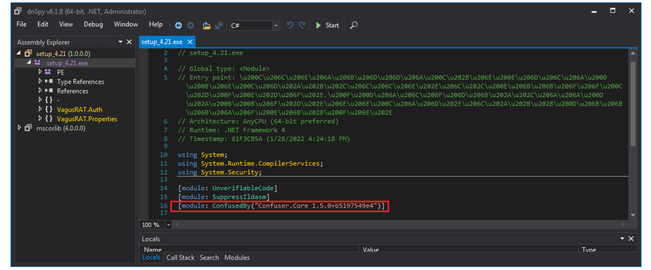Click the green Start debugging arrow
The width and height of the screenshot is (651, 270).
(x=318, y=25)
